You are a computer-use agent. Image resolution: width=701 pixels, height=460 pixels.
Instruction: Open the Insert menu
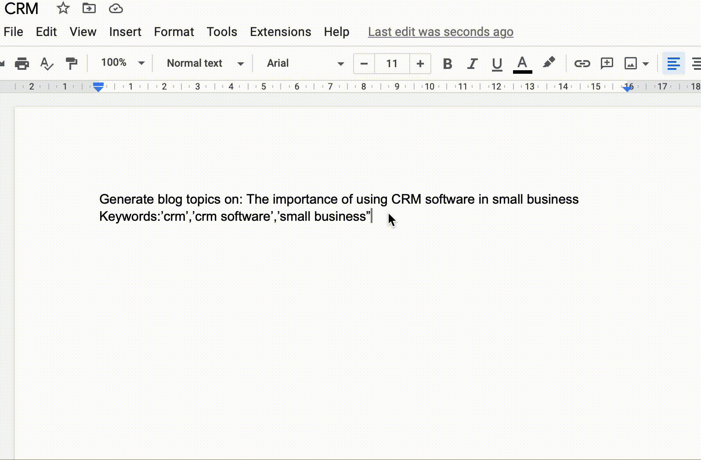click(125, 32)
